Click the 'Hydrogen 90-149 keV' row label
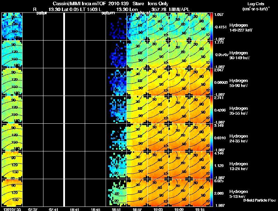The width and height of the screenshot is (278, 211). [x=239, y=55]
